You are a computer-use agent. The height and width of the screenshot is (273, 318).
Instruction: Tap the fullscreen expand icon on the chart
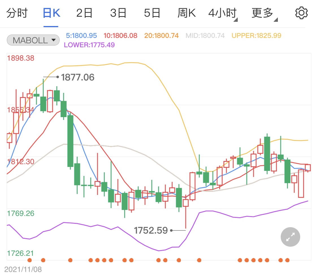(x=290, y=237)
